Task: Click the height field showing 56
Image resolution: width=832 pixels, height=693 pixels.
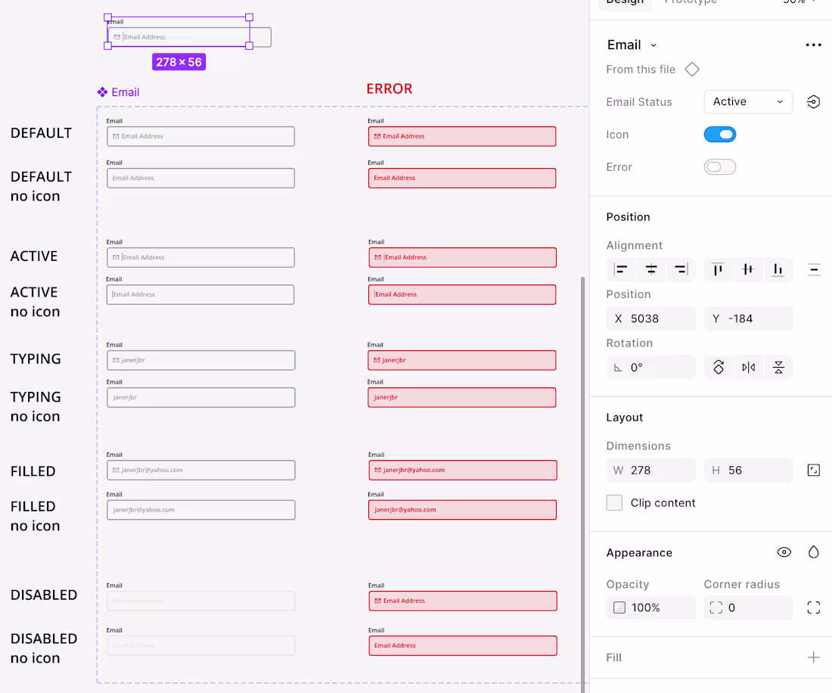Action: pos(748,470)
